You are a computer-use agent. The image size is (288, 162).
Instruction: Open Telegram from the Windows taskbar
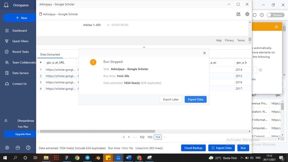coord(87,158)
